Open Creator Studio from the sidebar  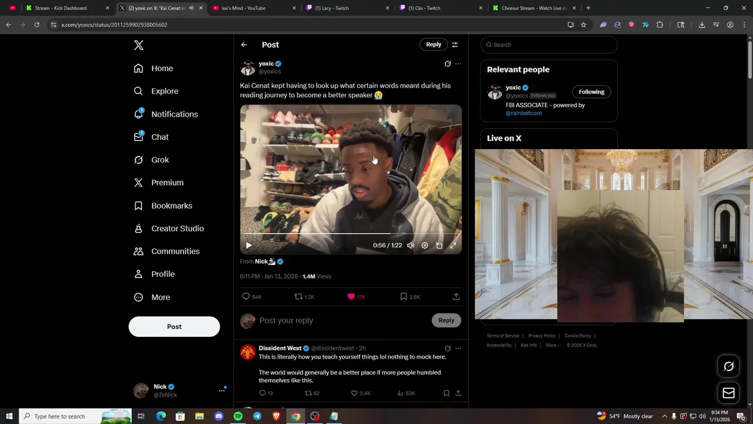point(169,228)
